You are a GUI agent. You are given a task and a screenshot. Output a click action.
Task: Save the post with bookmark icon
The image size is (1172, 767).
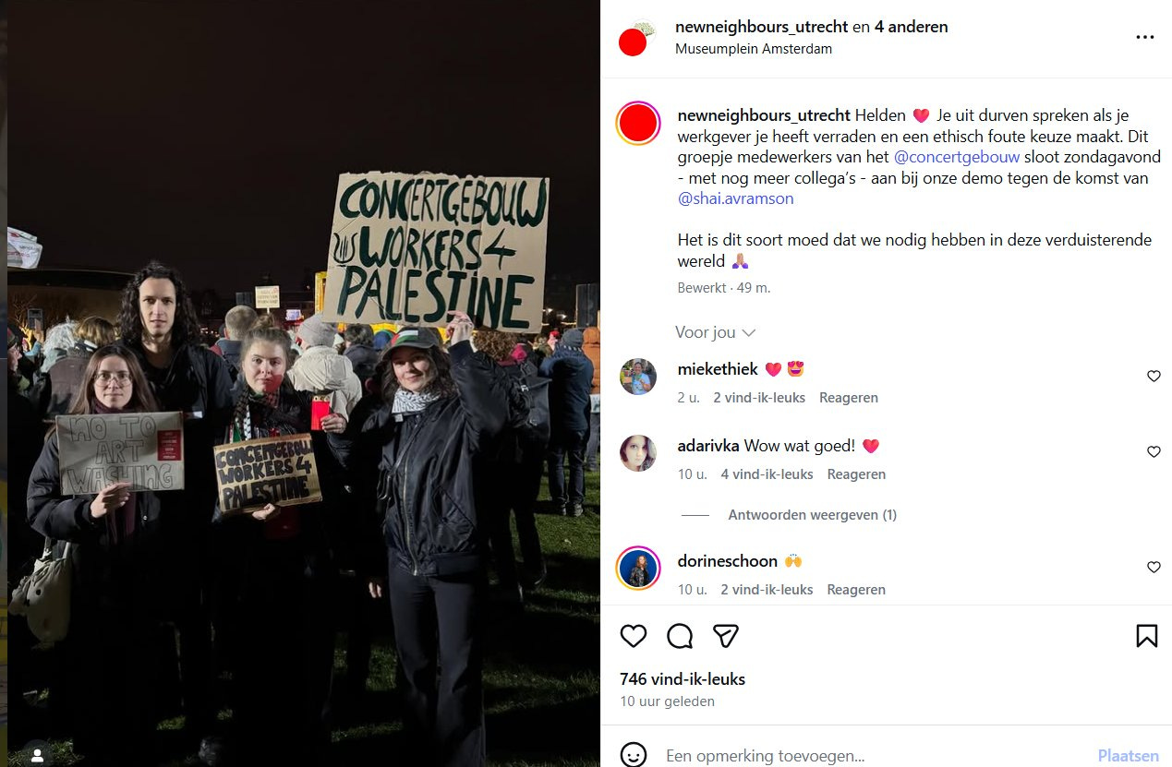click(1146, 636)
